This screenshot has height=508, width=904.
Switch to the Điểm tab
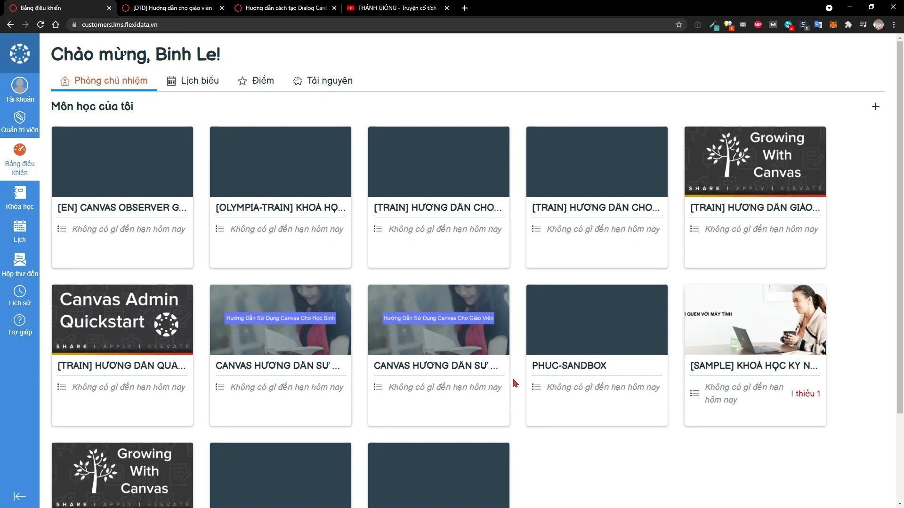click(x=256, y=80)
